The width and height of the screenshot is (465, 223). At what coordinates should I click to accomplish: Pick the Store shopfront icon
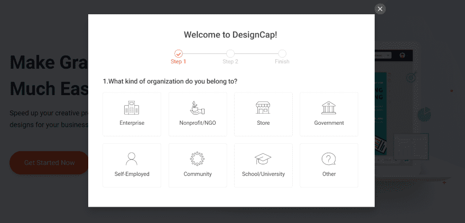point(263,108)
